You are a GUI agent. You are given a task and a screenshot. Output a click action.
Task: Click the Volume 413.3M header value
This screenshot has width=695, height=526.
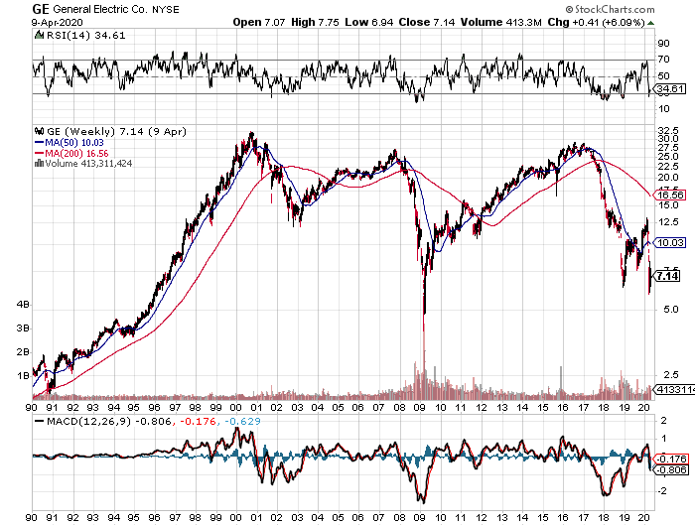point(500,22)
